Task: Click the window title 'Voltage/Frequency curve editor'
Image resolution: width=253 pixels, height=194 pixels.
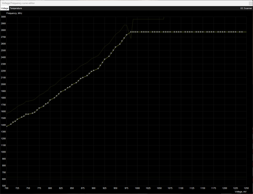Action: tap(18, 3)
